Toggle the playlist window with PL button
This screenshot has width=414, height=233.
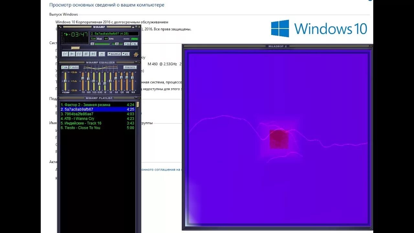click(134, 44)
